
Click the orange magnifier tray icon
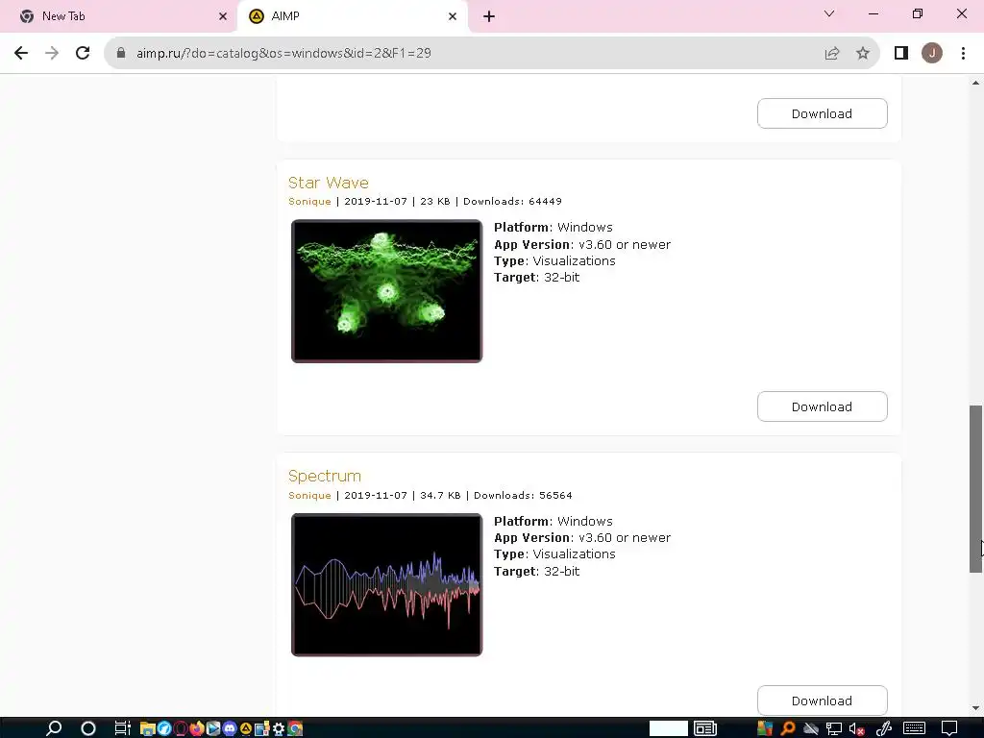point(788,728)
